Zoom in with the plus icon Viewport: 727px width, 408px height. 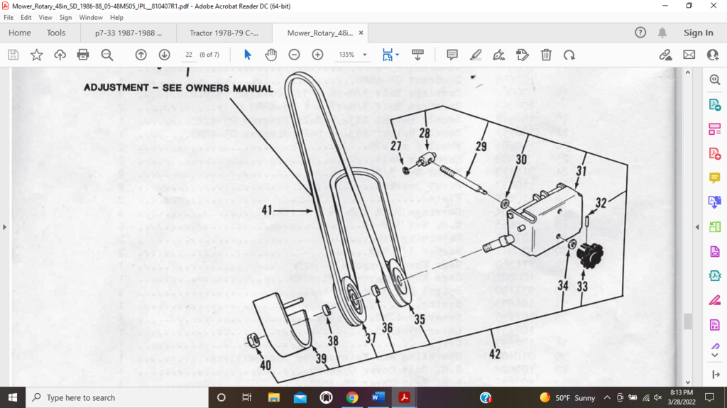coord(317,55)
